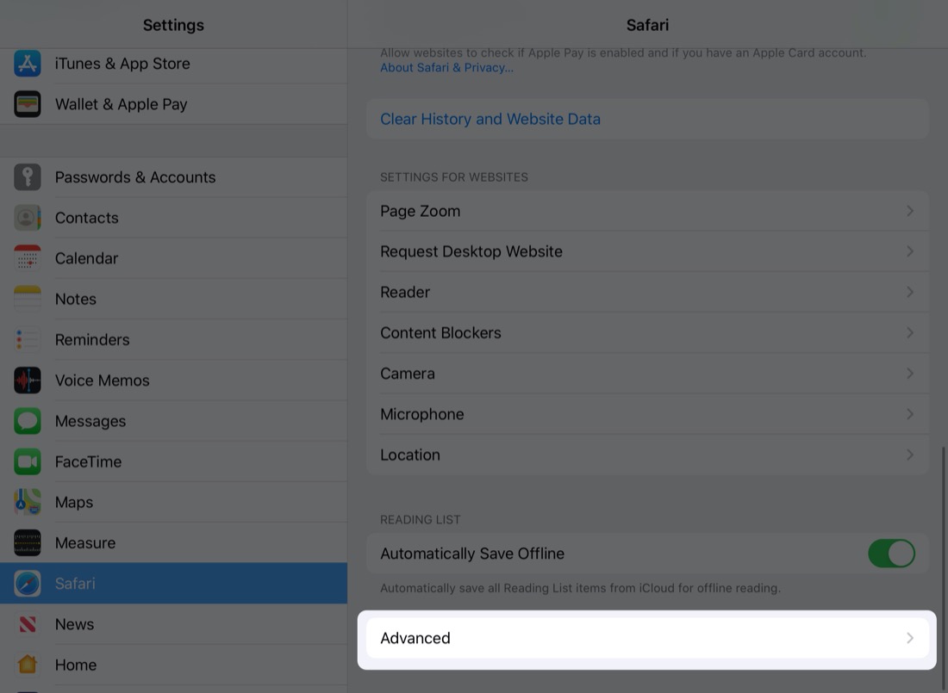Open Passwords & Accounts settings
The image size is (948, 693).
pos(135,176)
